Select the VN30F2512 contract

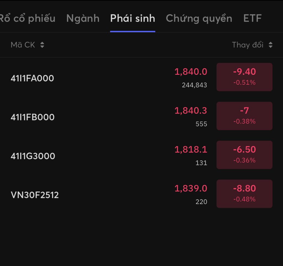(35, 195)
